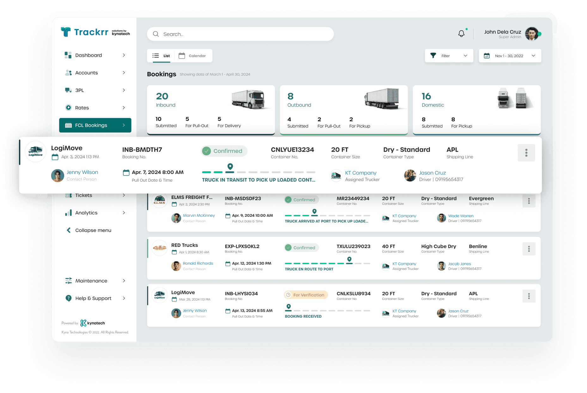Select the List view tab
The height and width of the screenshot is (393, 587).
pos(162,56)
